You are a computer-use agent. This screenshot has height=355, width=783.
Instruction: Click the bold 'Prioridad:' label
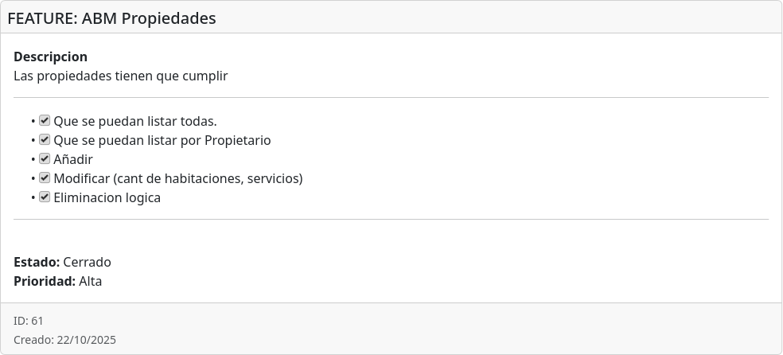point(45,282)
